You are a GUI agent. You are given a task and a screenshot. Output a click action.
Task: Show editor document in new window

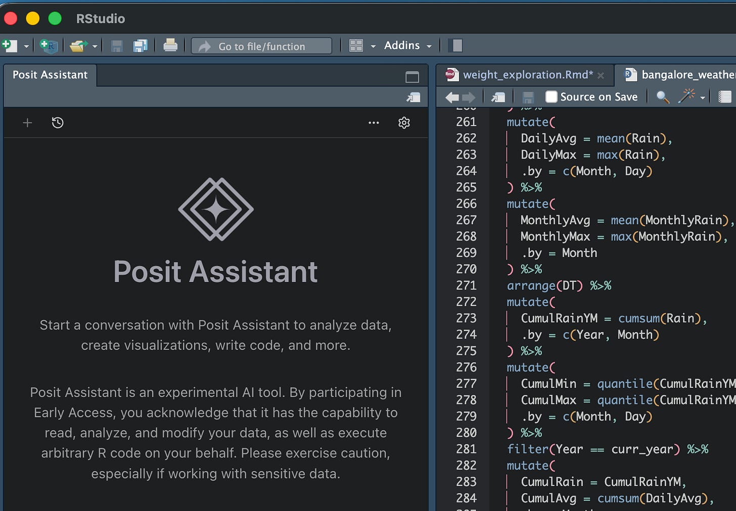[498, 97]
